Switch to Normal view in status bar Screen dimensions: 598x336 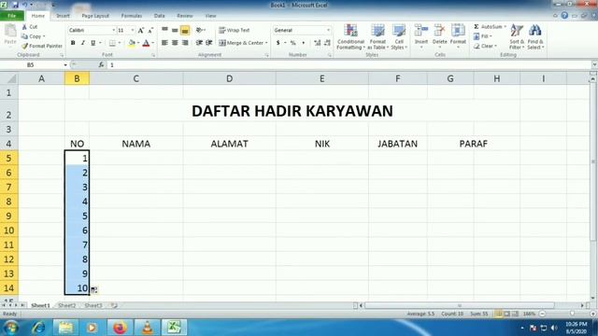coord(498,314)
